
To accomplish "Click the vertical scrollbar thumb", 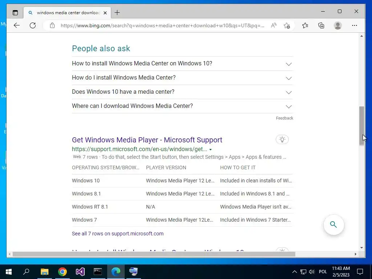I will [361, 126].
